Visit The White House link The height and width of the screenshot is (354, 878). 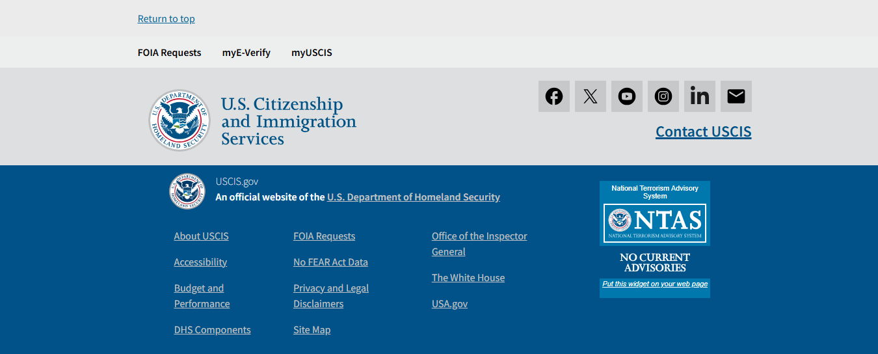pos(468,278)
